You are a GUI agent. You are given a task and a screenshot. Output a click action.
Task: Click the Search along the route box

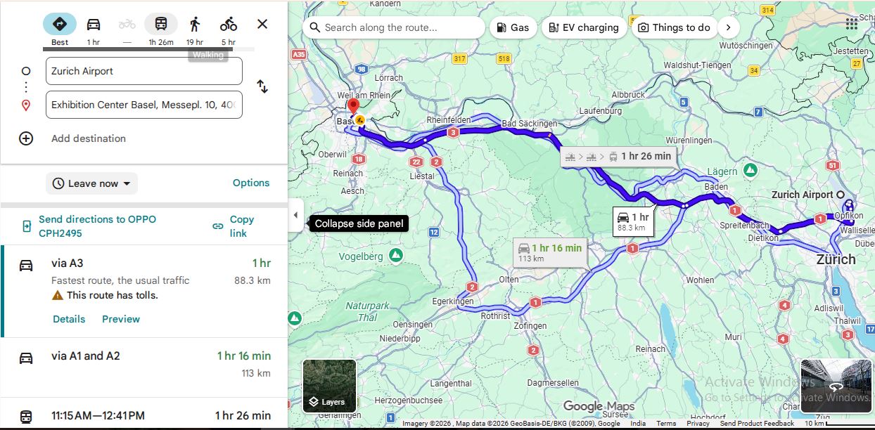click(x=394, y=27)
